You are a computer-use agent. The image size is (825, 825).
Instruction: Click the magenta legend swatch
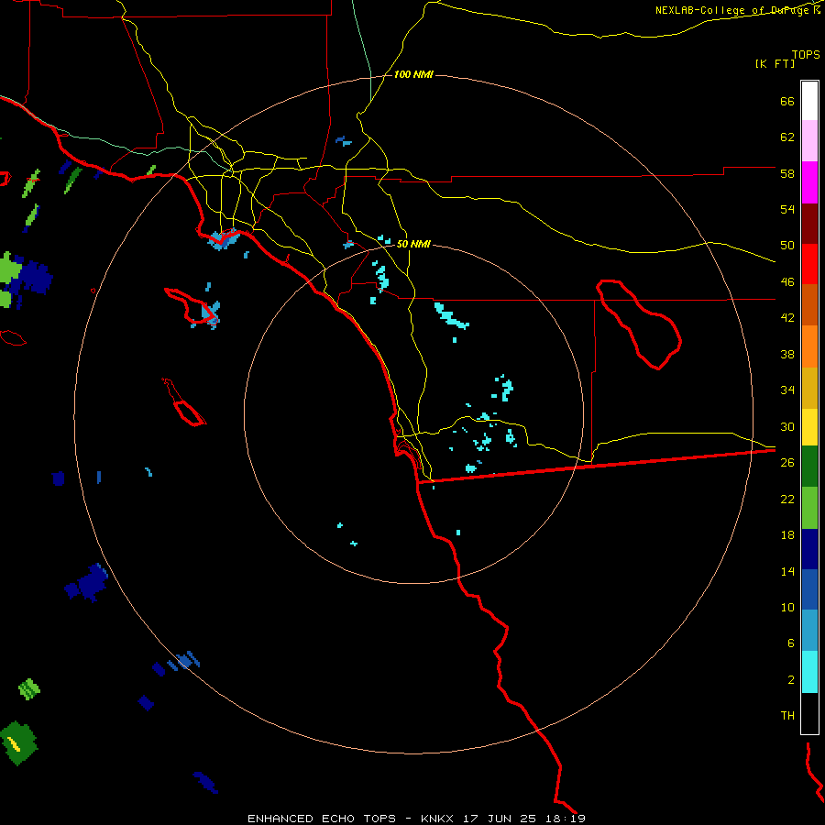tap(809, 182)
